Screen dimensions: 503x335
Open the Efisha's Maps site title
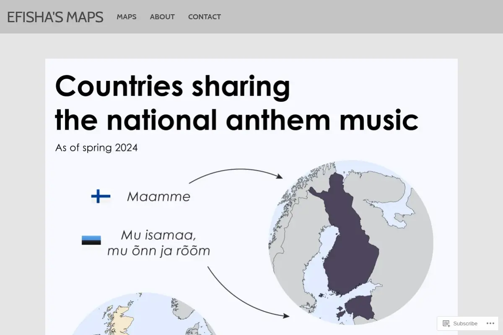55,17
